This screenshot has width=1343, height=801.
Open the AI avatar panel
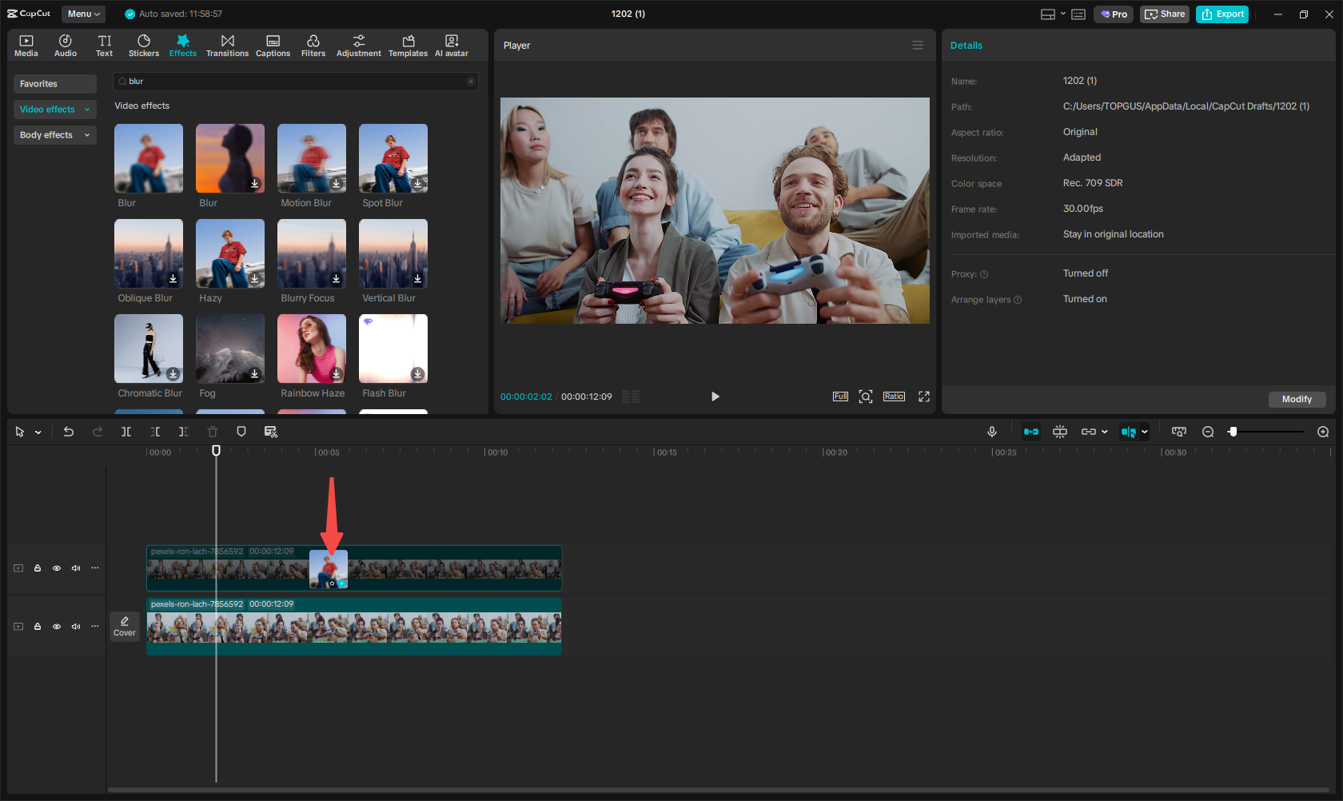tap(451, 45)
